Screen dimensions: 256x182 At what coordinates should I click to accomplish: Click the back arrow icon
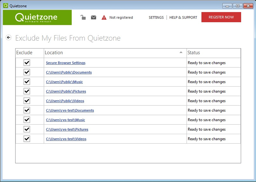9,37
